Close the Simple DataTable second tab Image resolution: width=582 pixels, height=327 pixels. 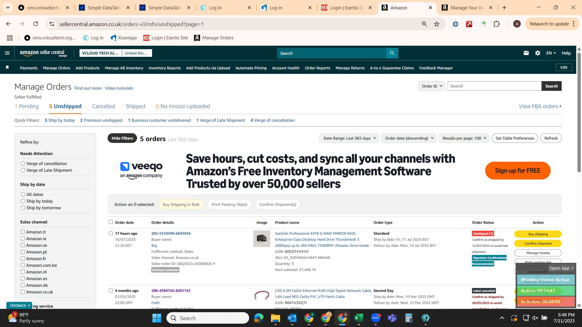click(x=189, y=8)
